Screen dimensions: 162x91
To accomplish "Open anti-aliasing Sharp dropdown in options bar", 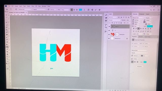I will coord(65,10).
